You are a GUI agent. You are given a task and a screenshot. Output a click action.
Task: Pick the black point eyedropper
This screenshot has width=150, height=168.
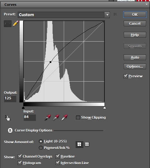click(48, 117)
